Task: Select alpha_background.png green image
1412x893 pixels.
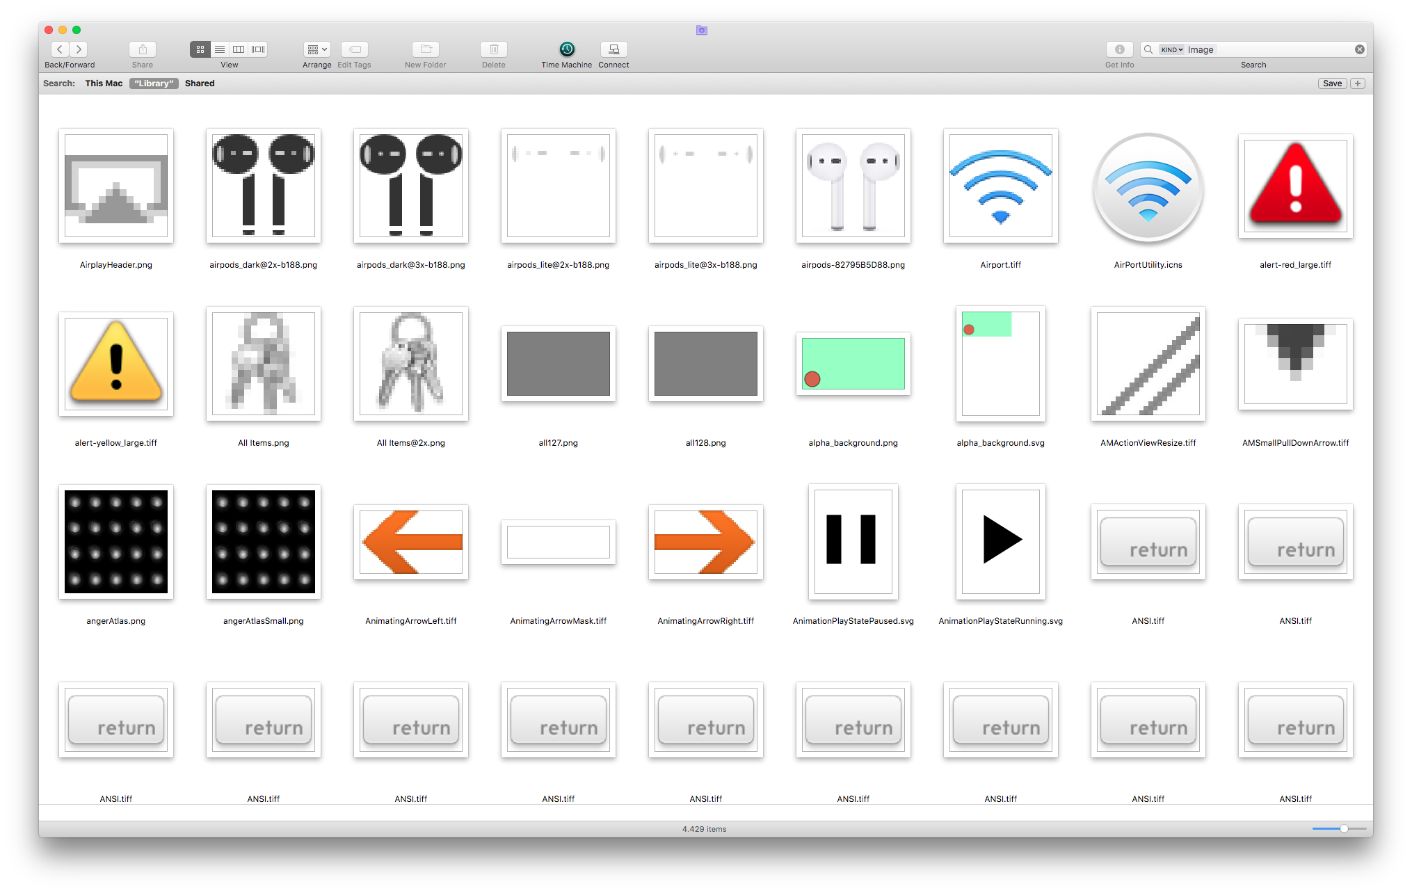Action: coord(853,364)
